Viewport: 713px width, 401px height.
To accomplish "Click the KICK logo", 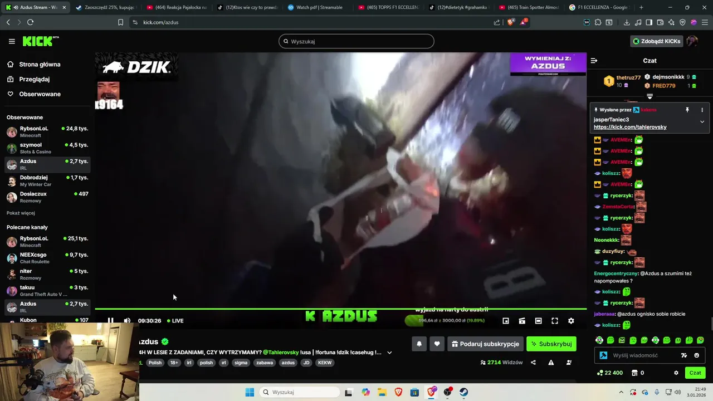I will pos(40,41).
